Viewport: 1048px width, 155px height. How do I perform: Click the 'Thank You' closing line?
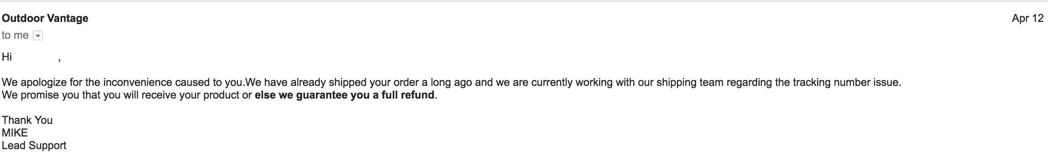[x=27, y=120]
